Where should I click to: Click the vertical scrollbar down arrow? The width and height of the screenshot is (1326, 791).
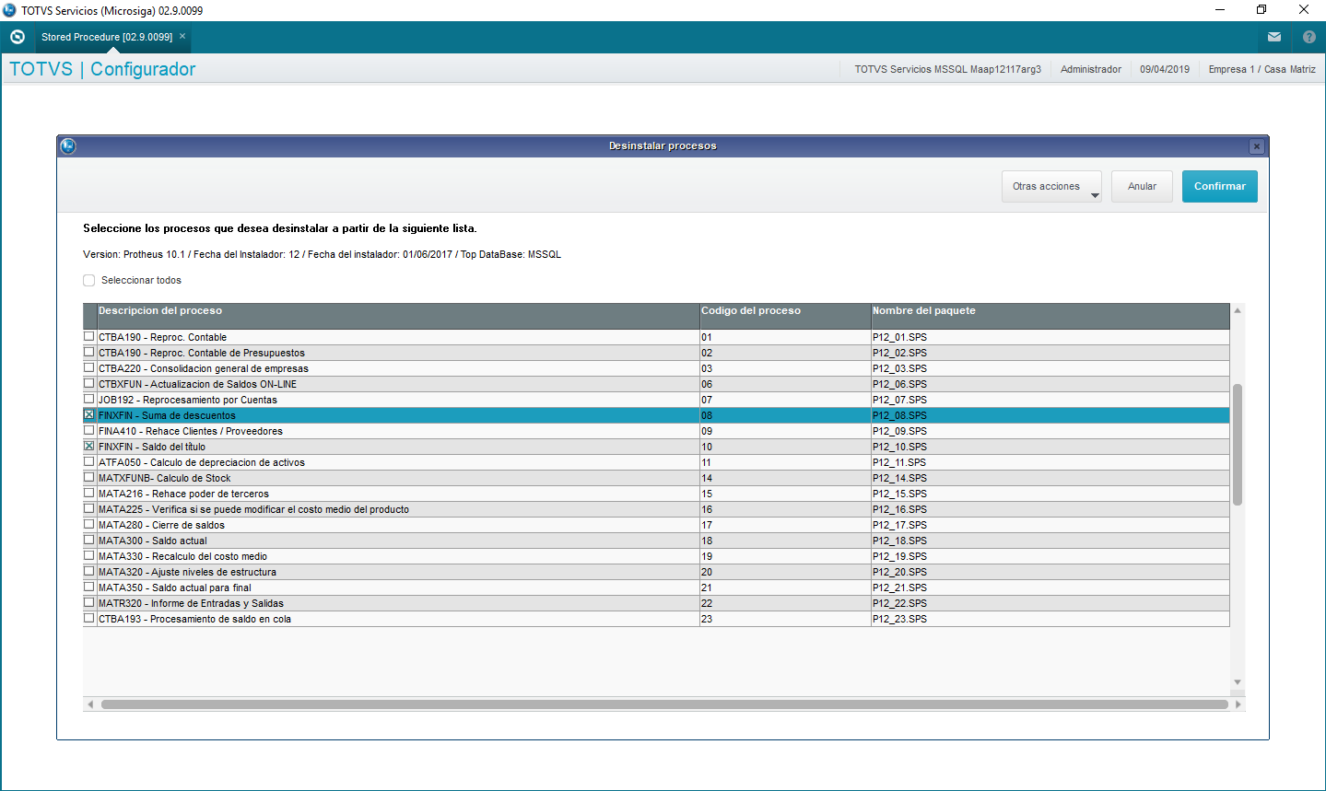pos(1238,682)
